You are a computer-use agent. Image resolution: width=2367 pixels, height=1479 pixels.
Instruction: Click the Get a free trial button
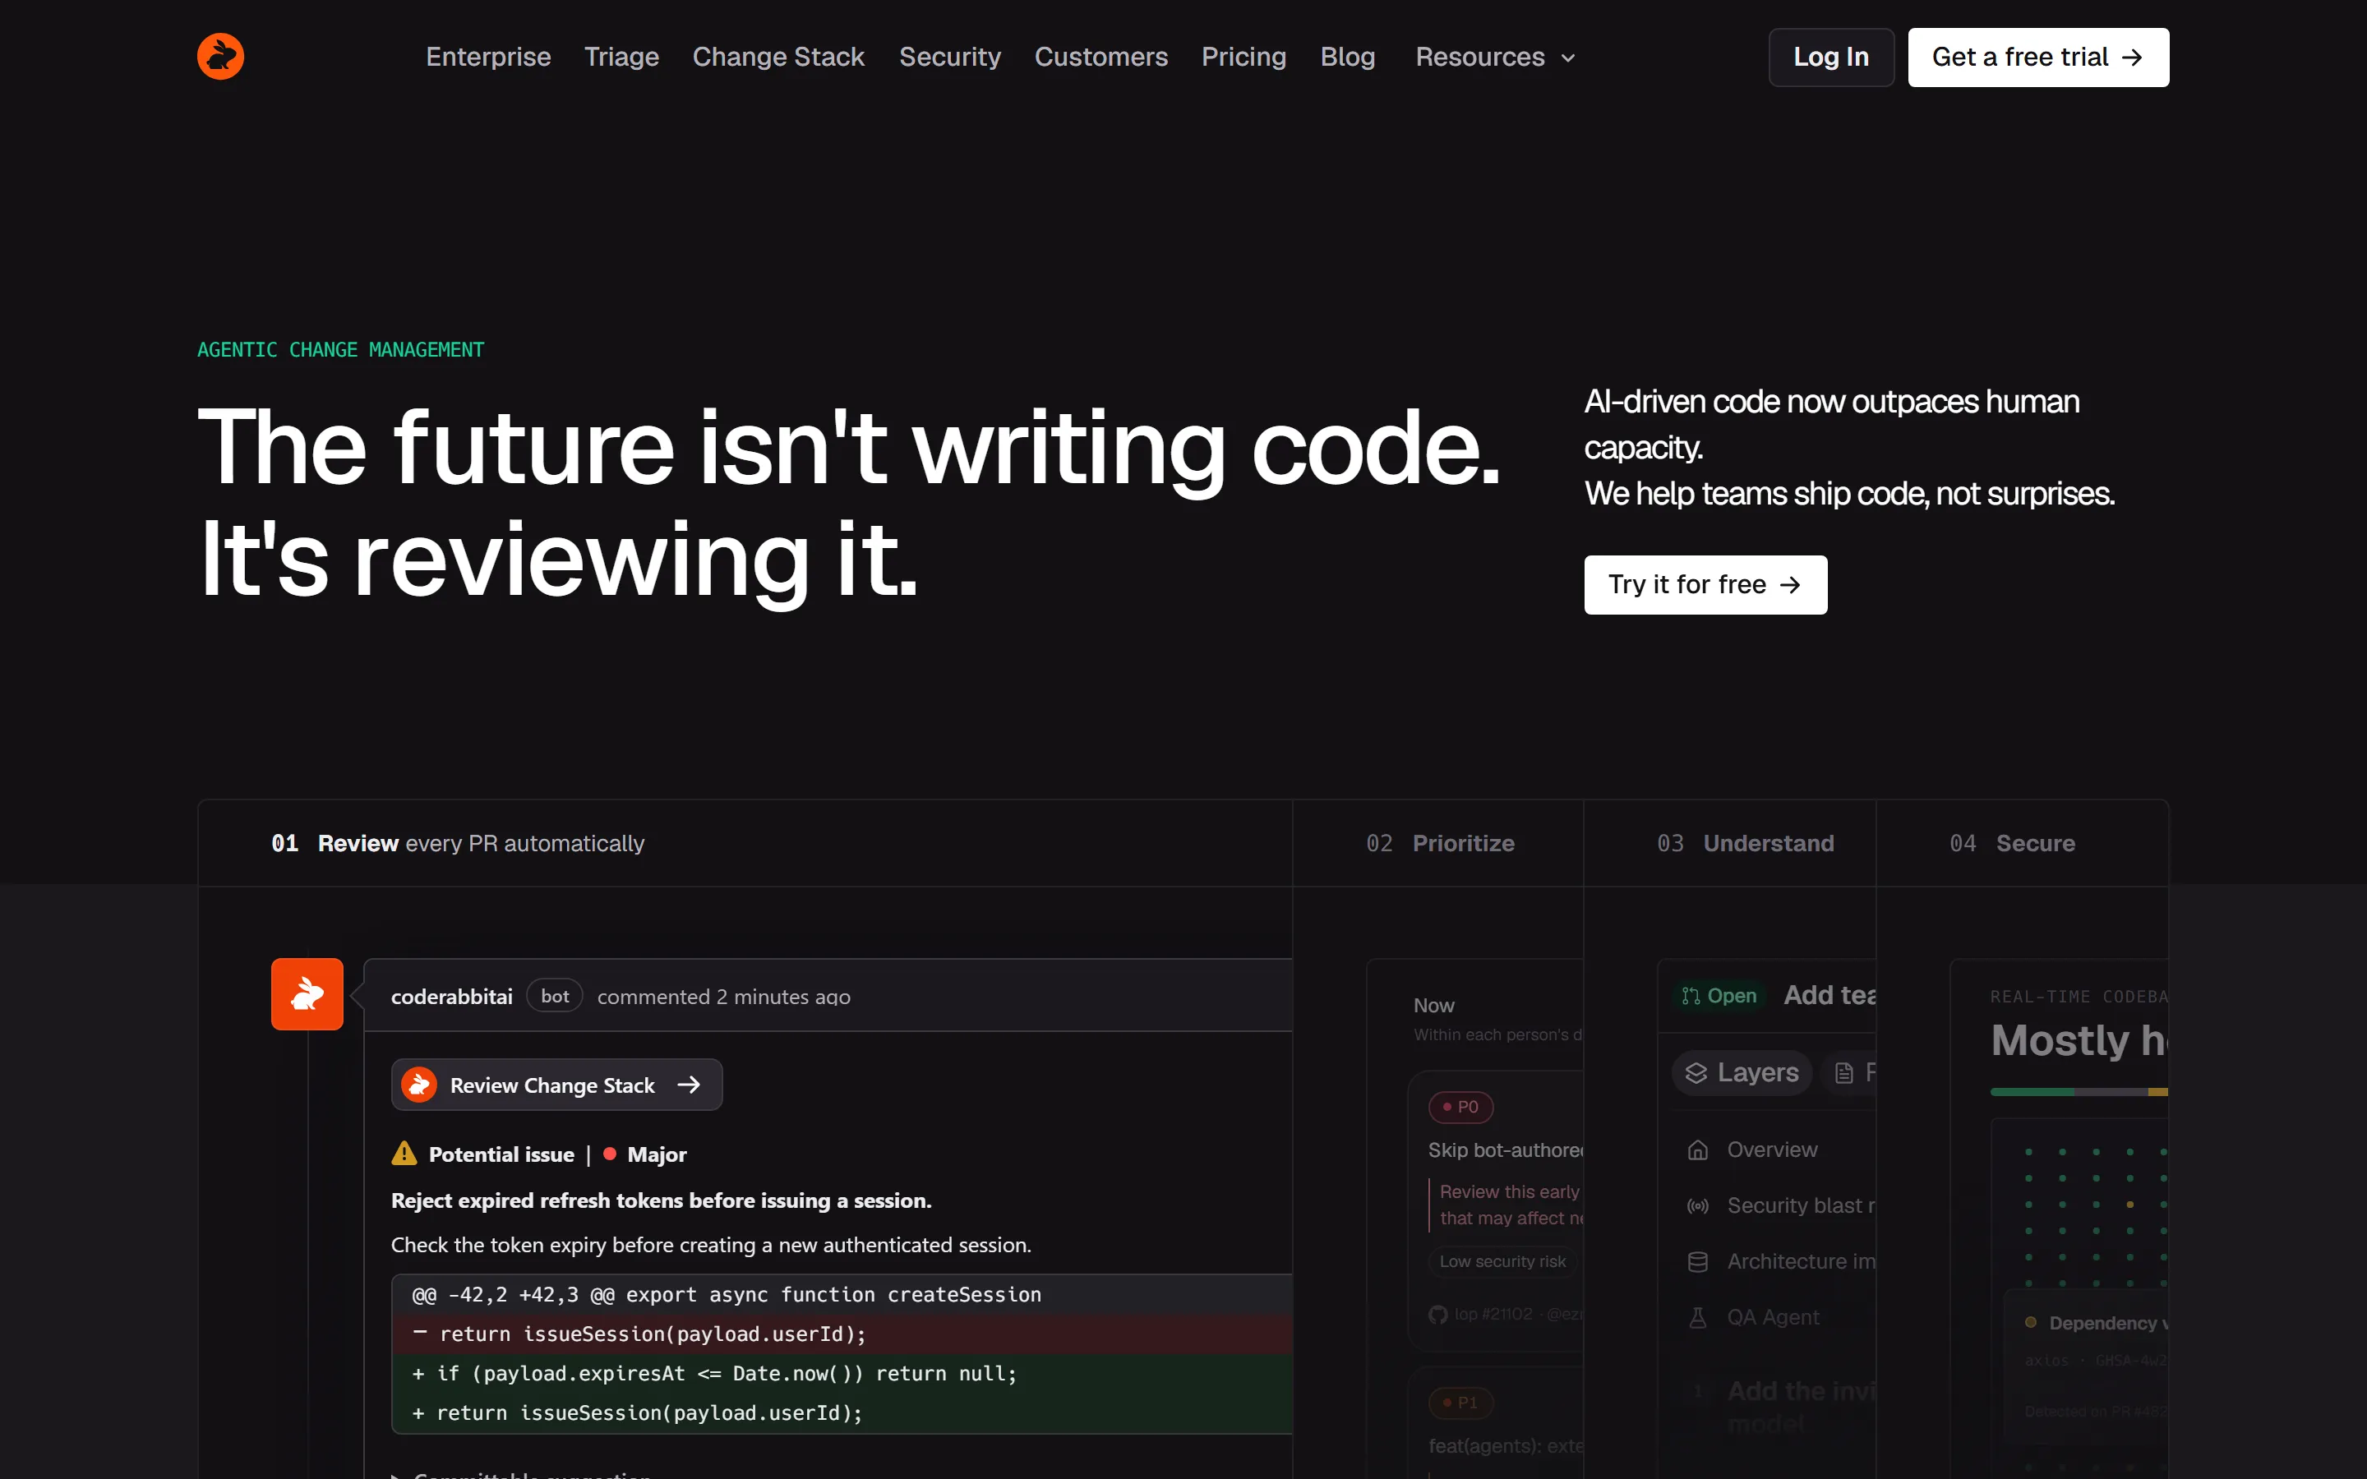tap(2038, 57)
